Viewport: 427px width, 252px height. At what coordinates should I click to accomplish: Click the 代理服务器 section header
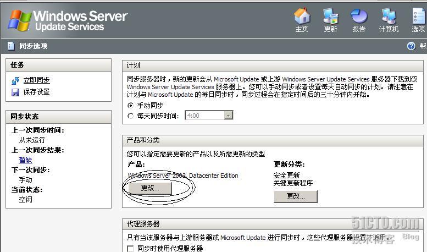(x=273, y=224)
